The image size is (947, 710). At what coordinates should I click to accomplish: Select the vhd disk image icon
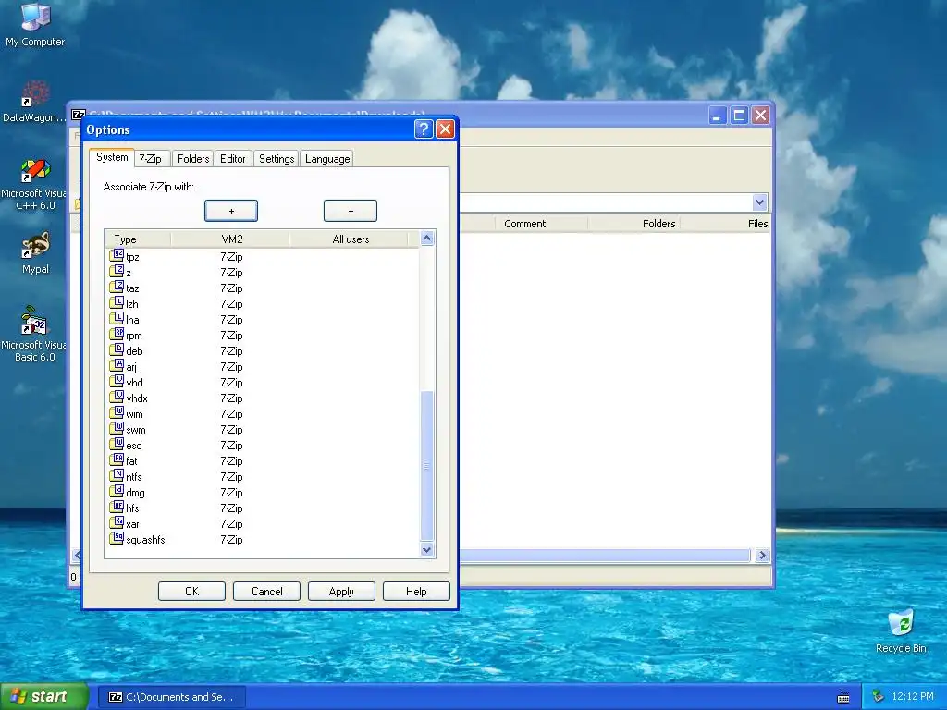(117, 382)
